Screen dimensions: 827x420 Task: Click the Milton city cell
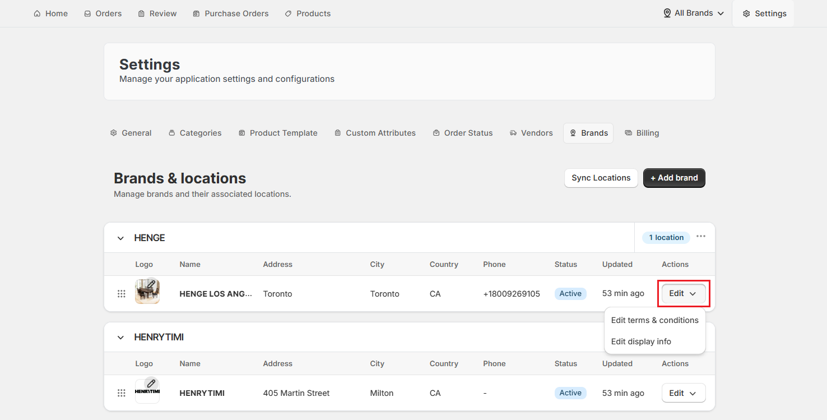(382, 393)
